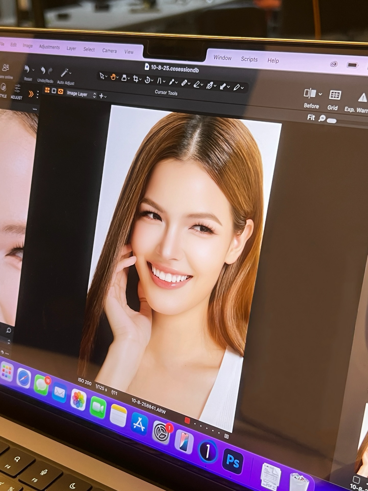Open the Help menu
The height and width of the screenshot is (491, 368).
coord(273,61)
